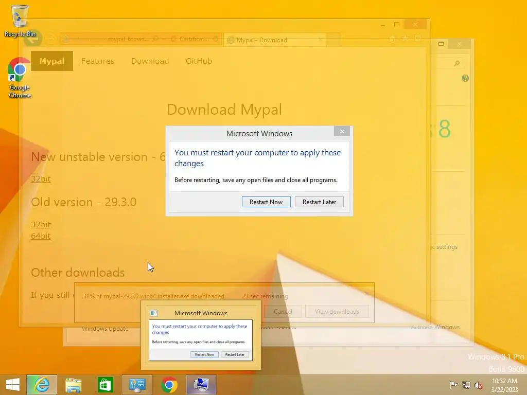Click Restart Now in the dialog
Screen dimensions: 527x395
(x=266, y=202)
